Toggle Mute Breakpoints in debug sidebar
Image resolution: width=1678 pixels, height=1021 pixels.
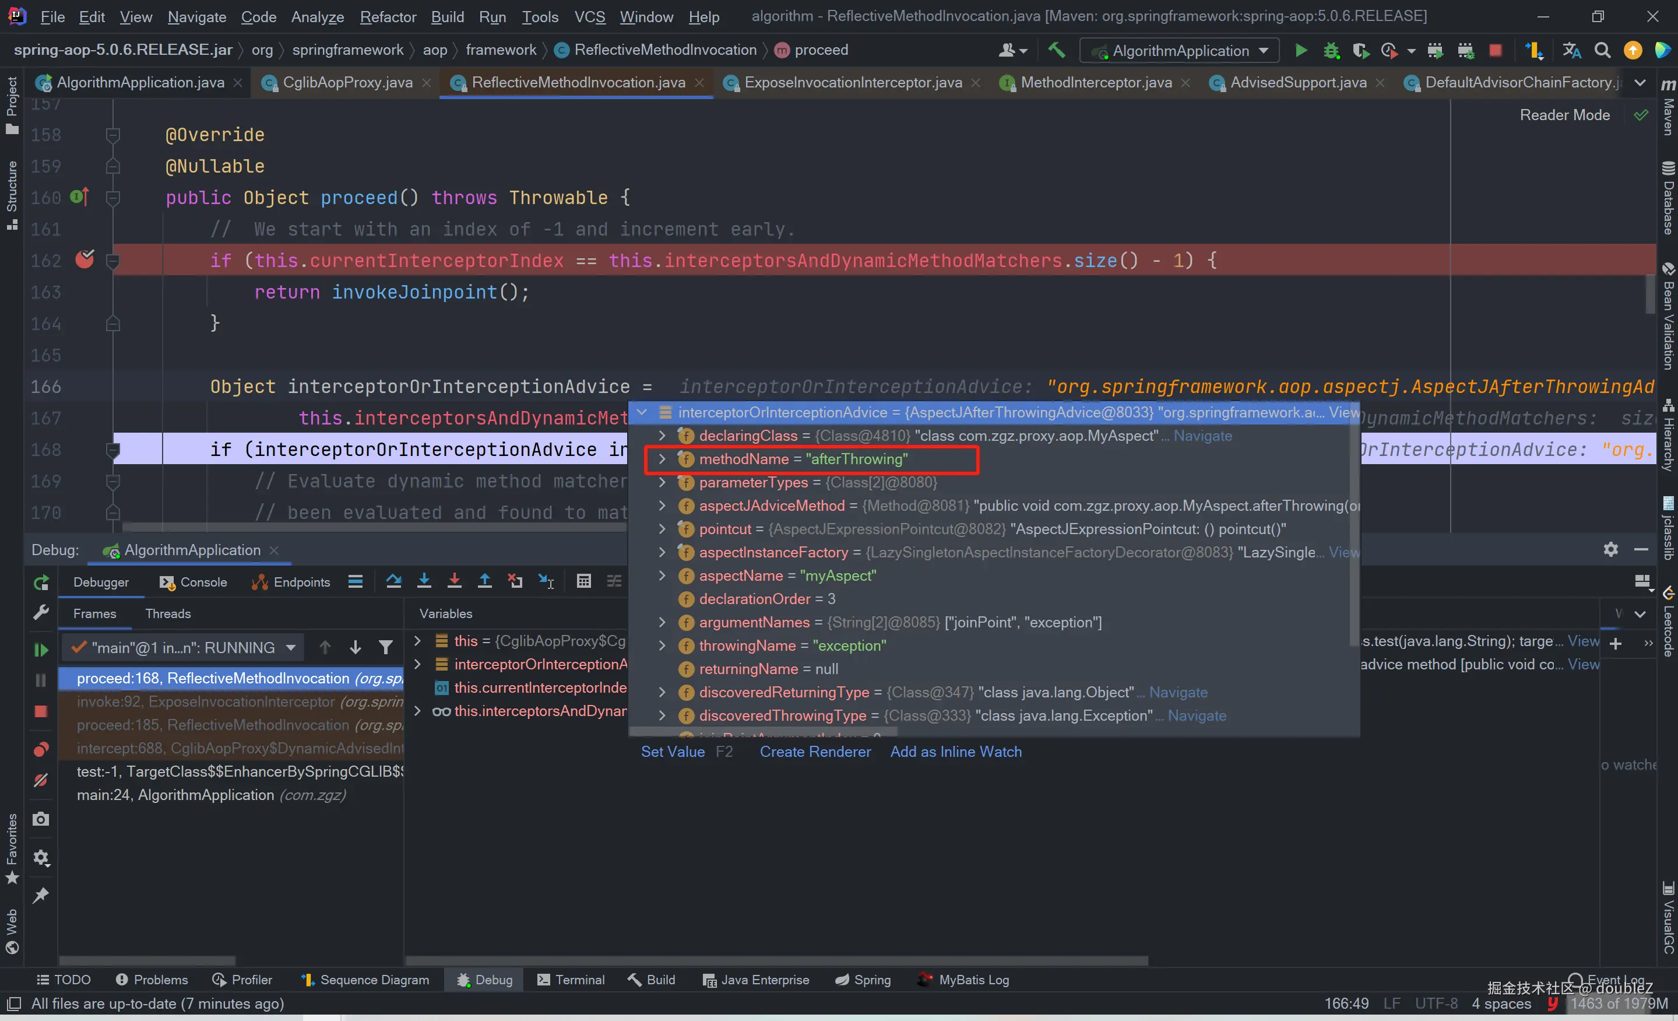41,781
